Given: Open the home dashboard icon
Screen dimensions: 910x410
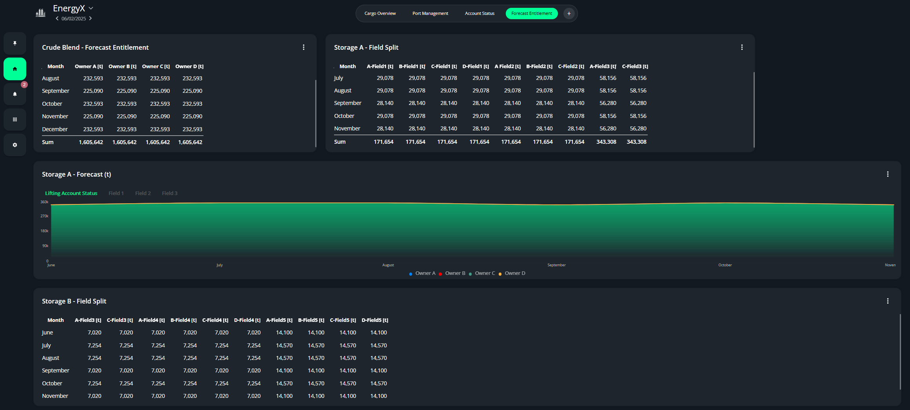Looking at the screenshot, I should click(x=15, y=69).
